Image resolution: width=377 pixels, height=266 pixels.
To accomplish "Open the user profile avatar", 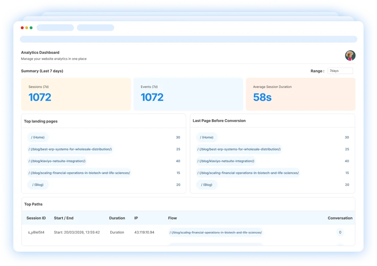I will point(350,55).
